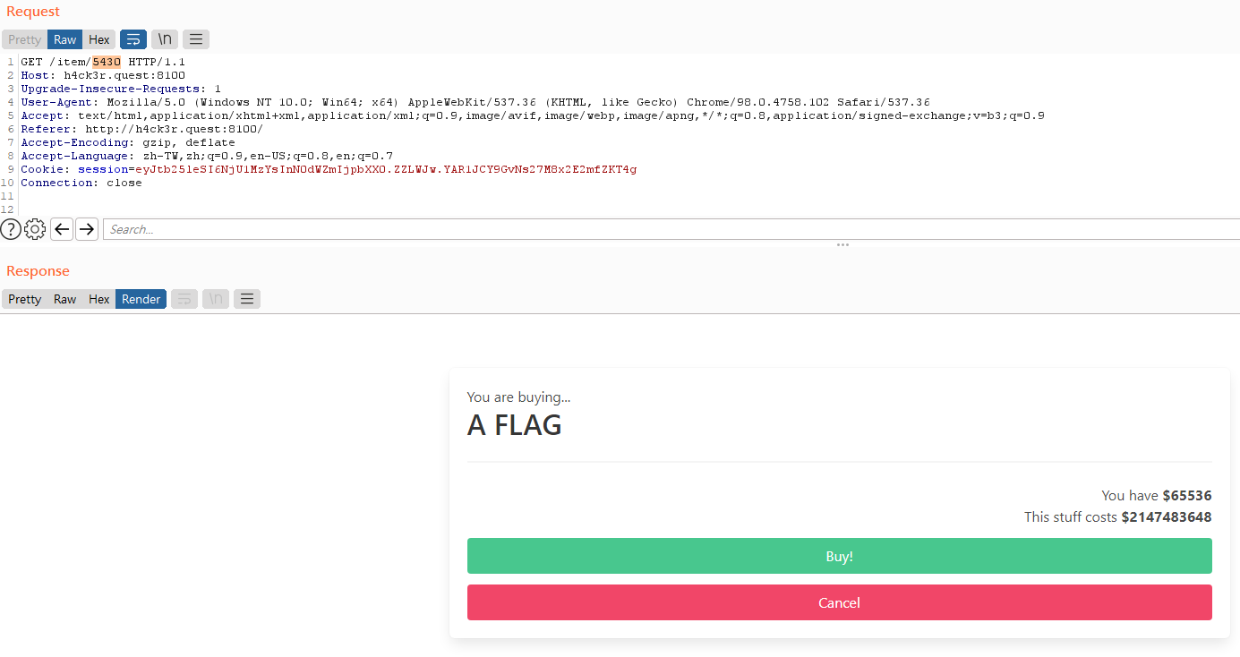Image resolution: width=1240 pixels, height=657 pixels.
Task: Click the Accept-Language header line
Action: point(207,156)
